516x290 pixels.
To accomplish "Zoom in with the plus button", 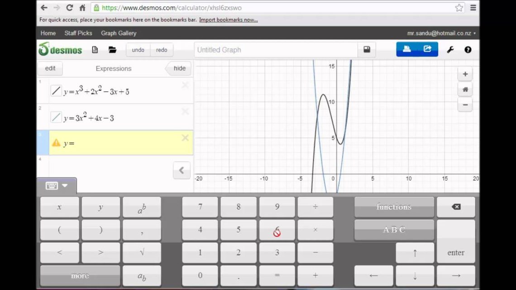I will [465, 74].
